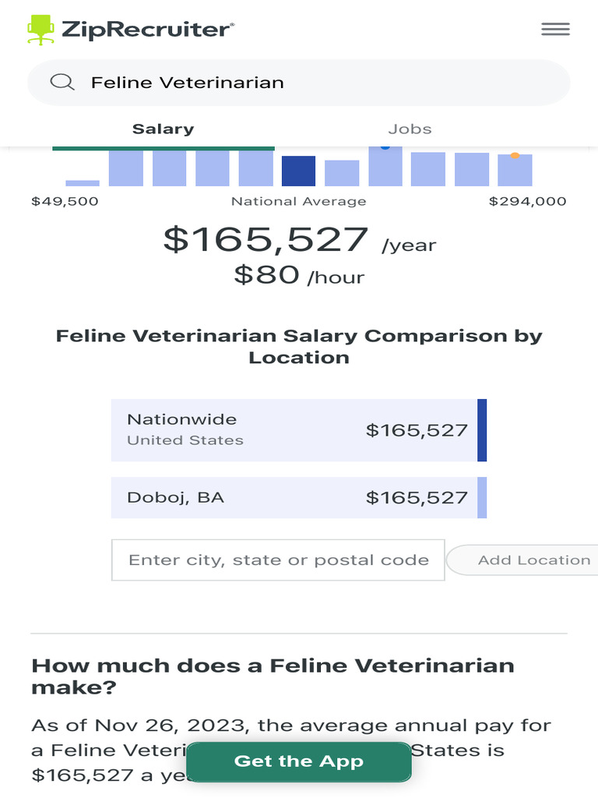
Task: Click the ZipRecruiter green chair logo
Action: point(40,30)
